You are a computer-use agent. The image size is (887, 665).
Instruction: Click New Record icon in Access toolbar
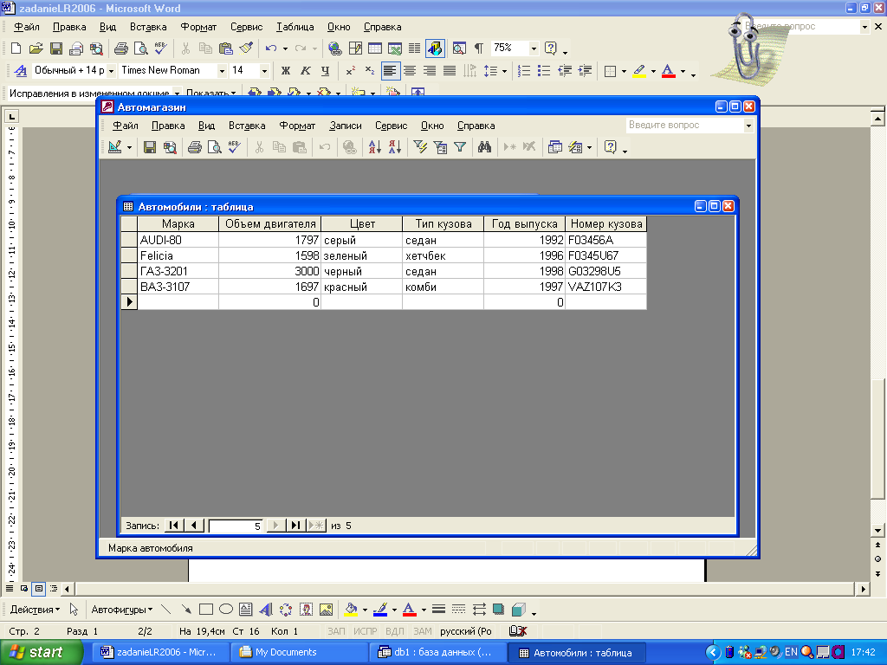(509, 147)
